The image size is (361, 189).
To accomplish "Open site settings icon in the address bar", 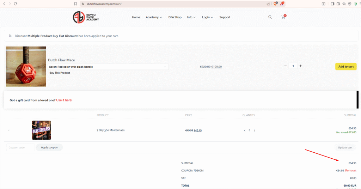I will point(83,4).
